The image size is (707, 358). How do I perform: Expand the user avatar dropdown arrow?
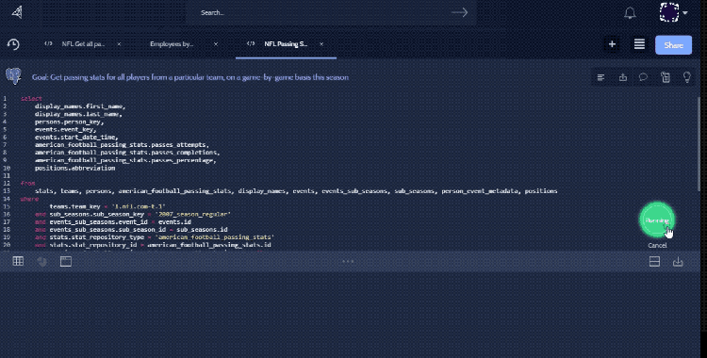[685, 13]
